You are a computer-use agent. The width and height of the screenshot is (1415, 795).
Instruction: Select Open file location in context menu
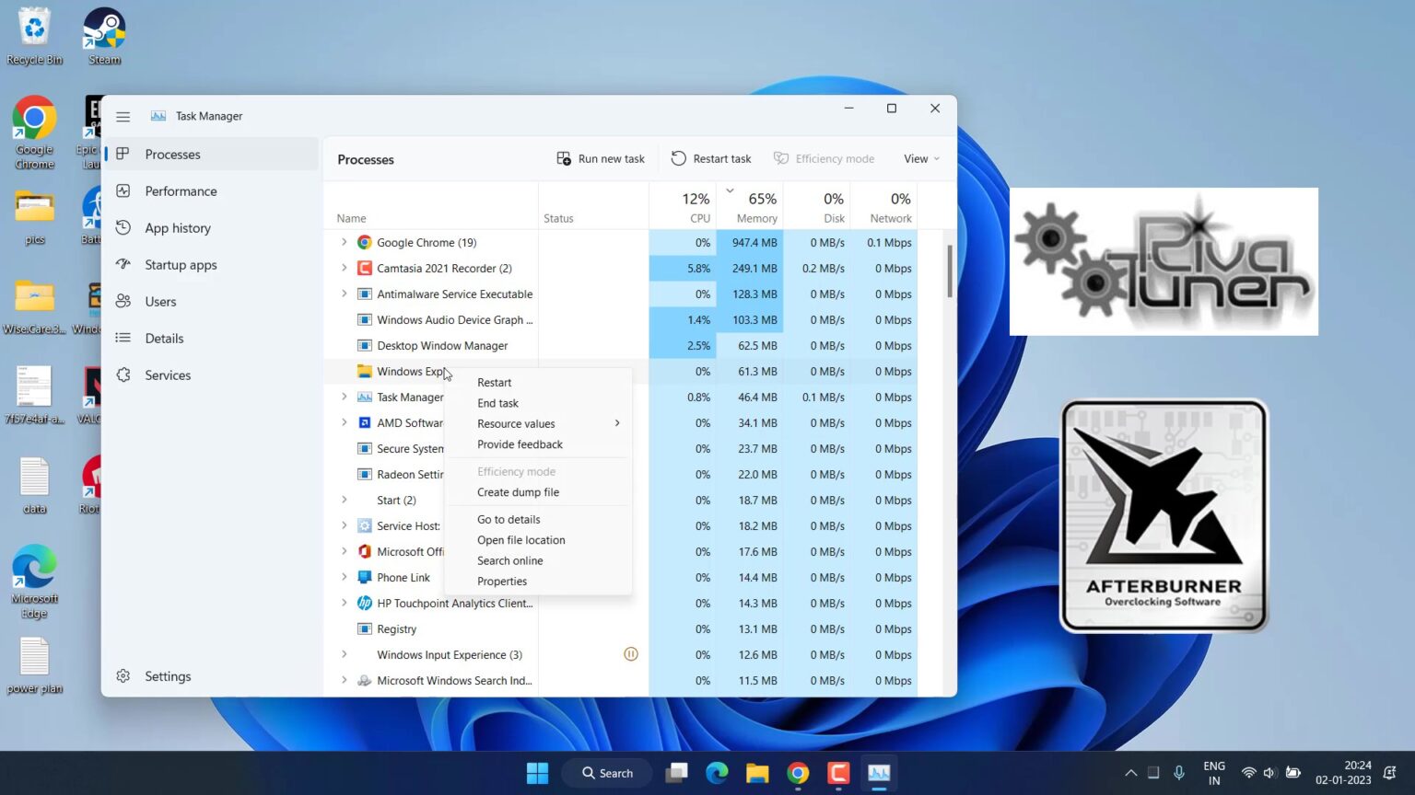(x=520, y=540)
